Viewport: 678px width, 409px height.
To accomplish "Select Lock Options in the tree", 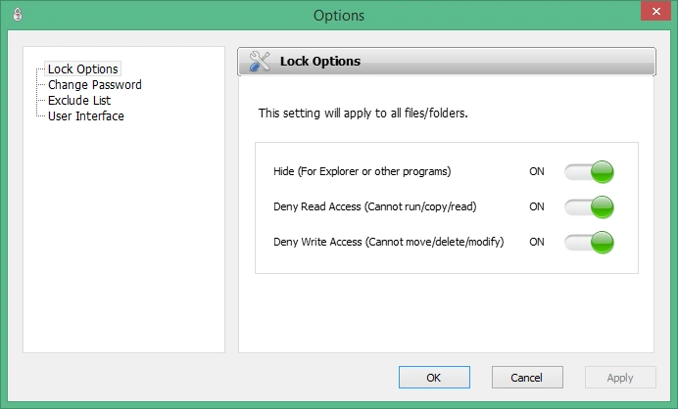I will (82, 68).
